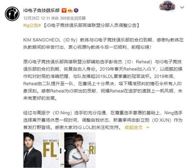Click the 来自 label before browser source
This screenshot has width=189, height=168.
click(55, 18)
